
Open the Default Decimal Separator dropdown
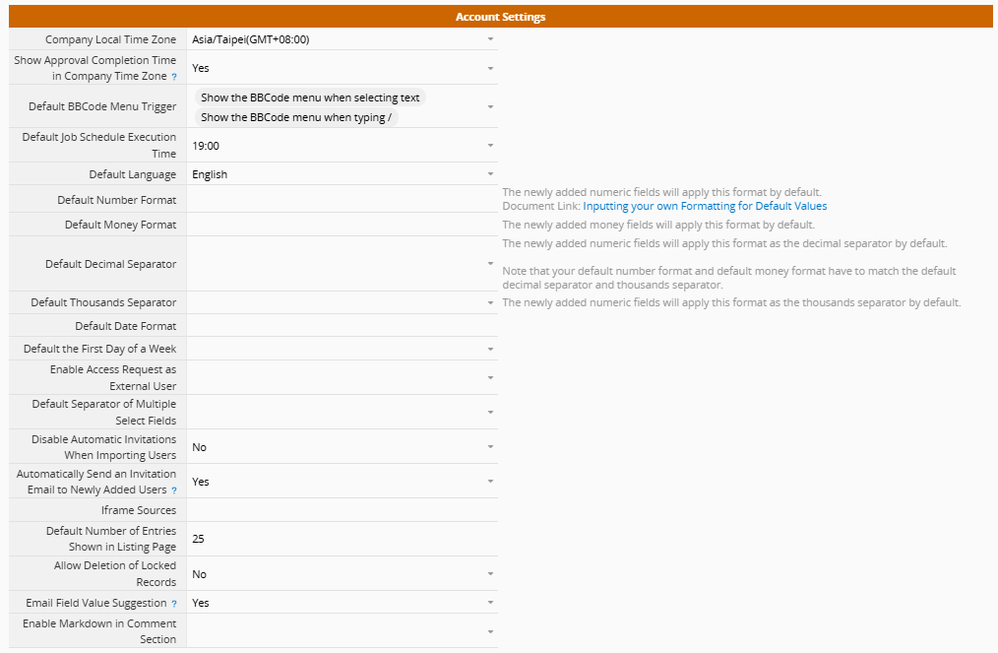point(342,264)
